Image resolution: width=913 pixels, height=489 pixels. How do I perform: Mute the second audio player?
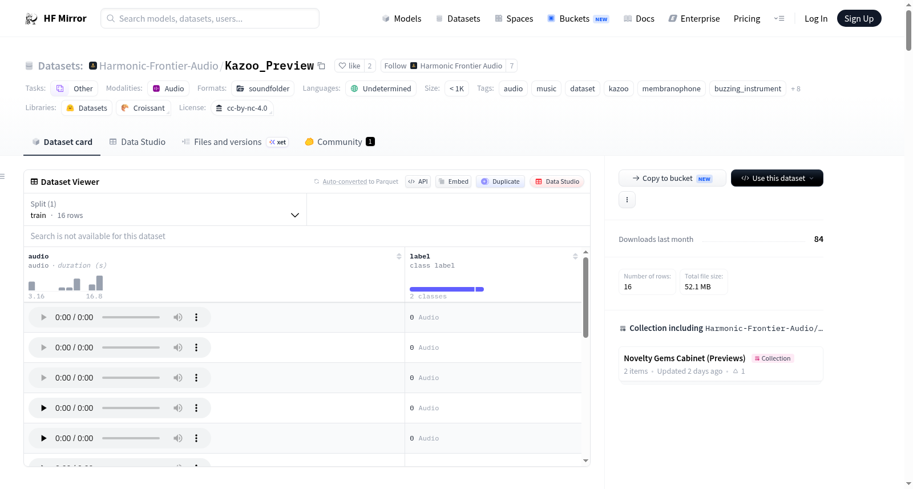(x=178, y=347)
